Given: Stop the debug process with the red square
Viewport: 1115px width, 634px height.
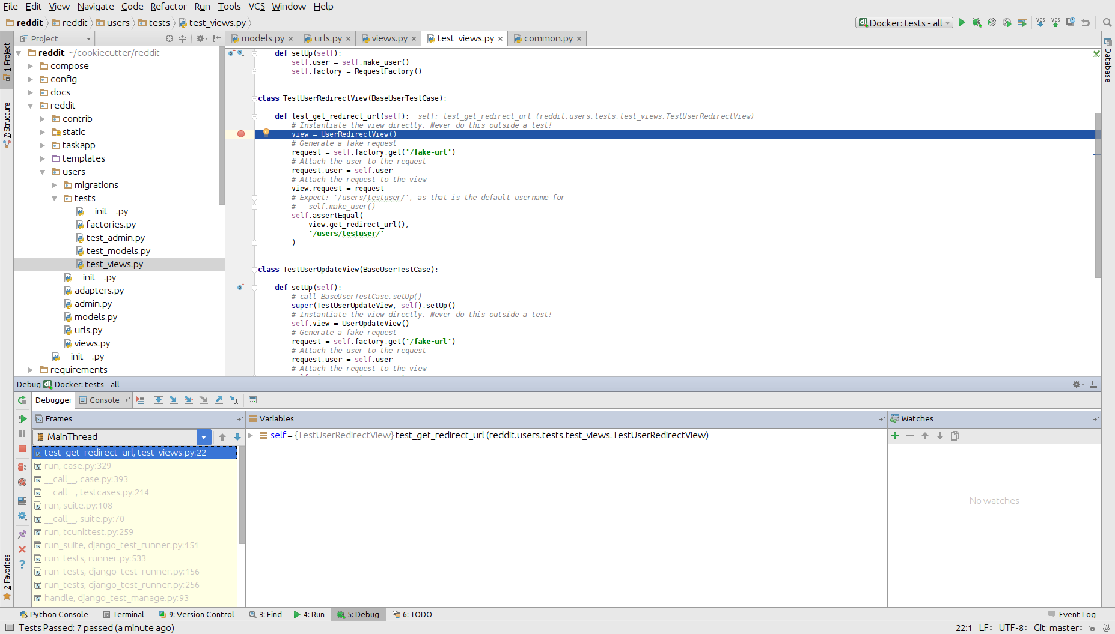Looking at the screenshot, I should 22,448.
